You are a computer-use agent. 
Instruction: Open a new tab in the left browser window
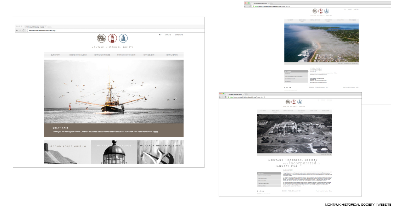[50, 27]
